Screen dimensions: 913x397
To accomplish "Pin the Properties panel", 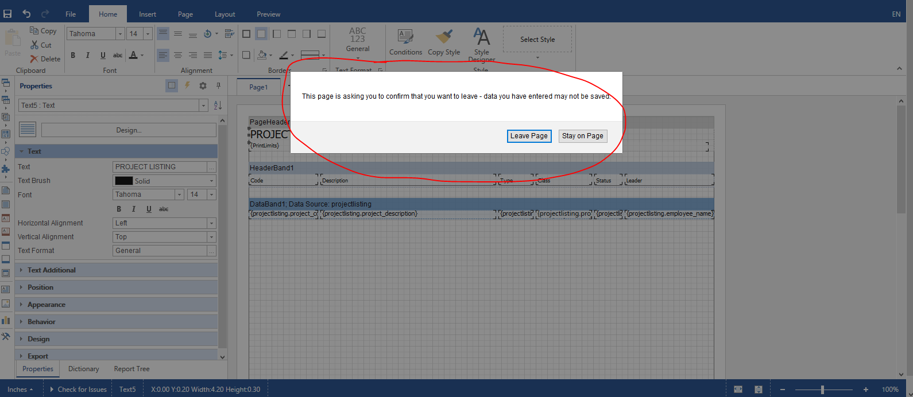I will click(x=218, y=85).
